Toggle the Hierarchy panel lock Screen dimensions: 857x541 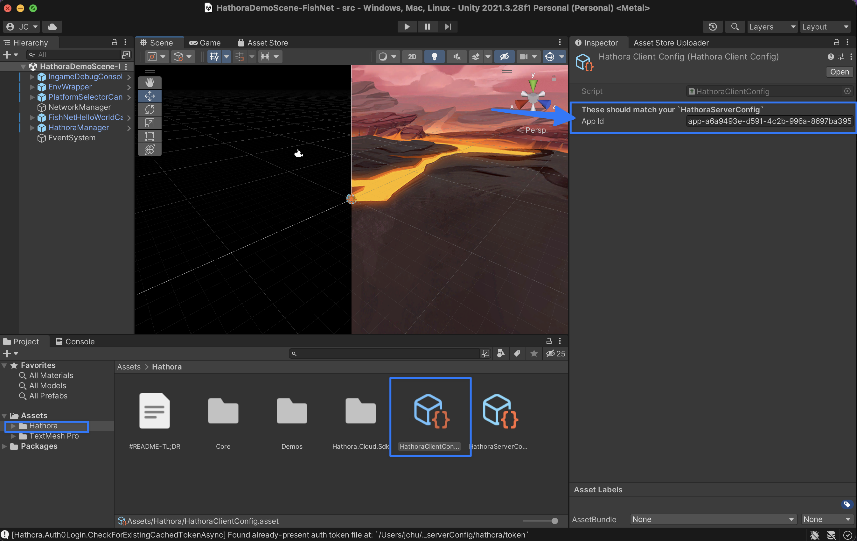click(114, 42)
